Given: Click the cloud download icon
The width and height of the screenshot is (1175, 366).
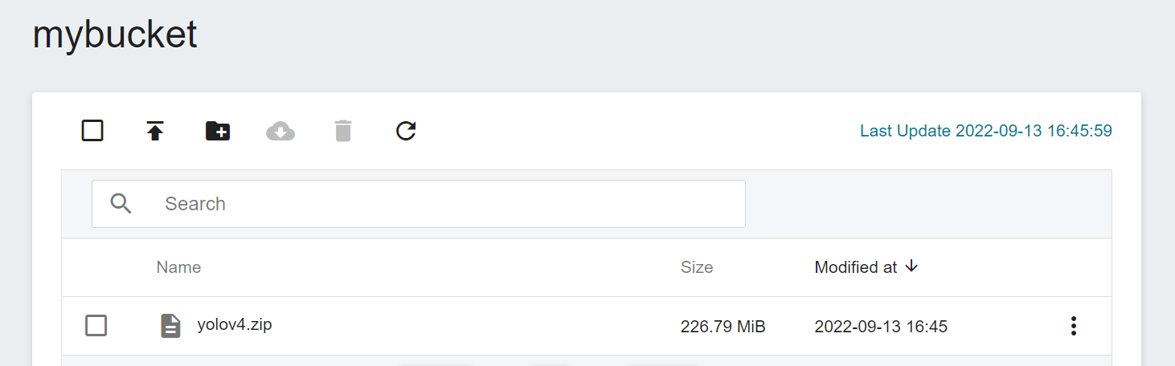Looking at the screenshot, I should [x=280, y=131].
